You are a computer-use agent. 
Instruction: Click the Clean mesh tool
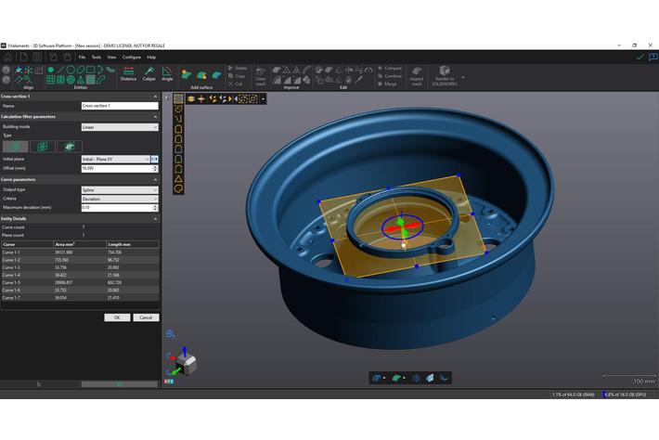tap(261, 73)
